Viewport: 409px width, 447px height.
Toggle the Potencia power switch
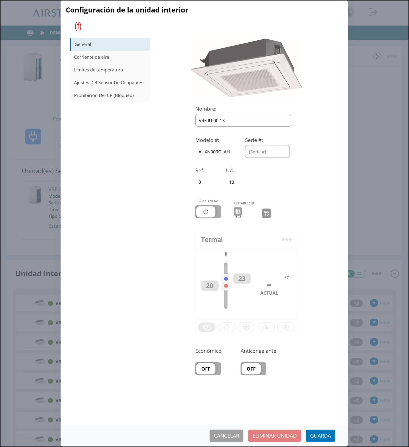[208, 212]
